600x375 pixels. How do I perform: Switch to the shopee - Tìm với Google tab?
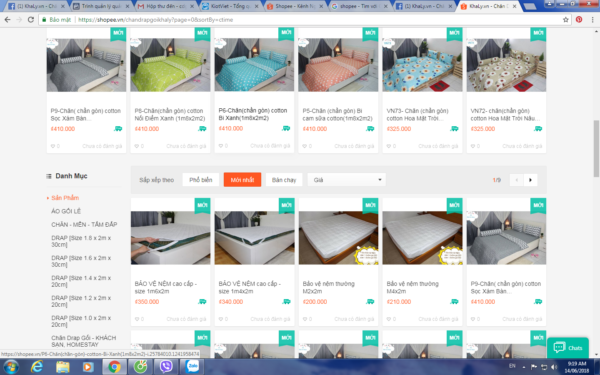pyautogui.click(x=360, y=6)
